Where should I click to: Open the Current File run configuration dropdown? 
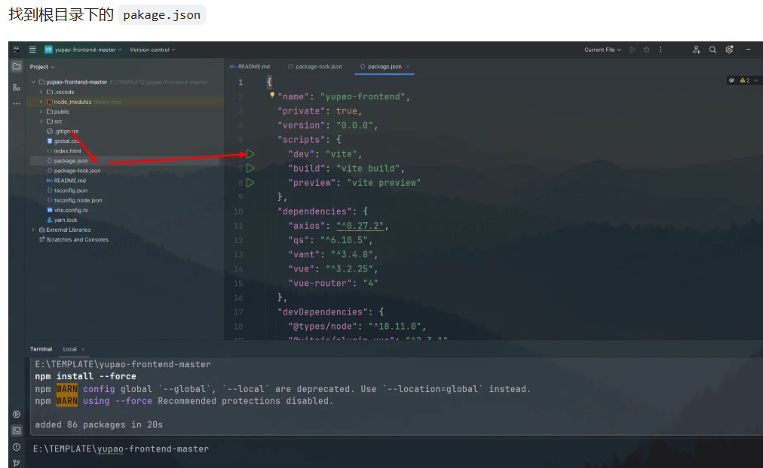click(x=602, y=50)
